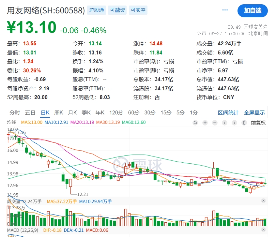276x237 pixels.
Task: Toggle the candlestick style icon
Action: pyautogui.click(x=244, y=123)
